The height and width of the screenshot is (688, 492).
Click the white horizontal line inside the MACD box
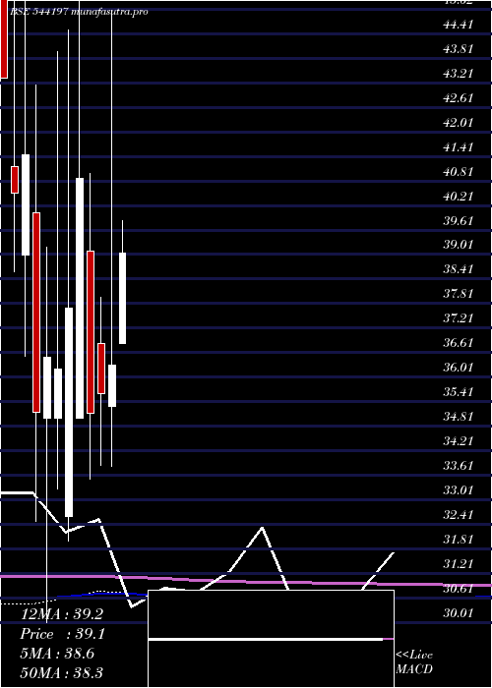tap(266, 639)
